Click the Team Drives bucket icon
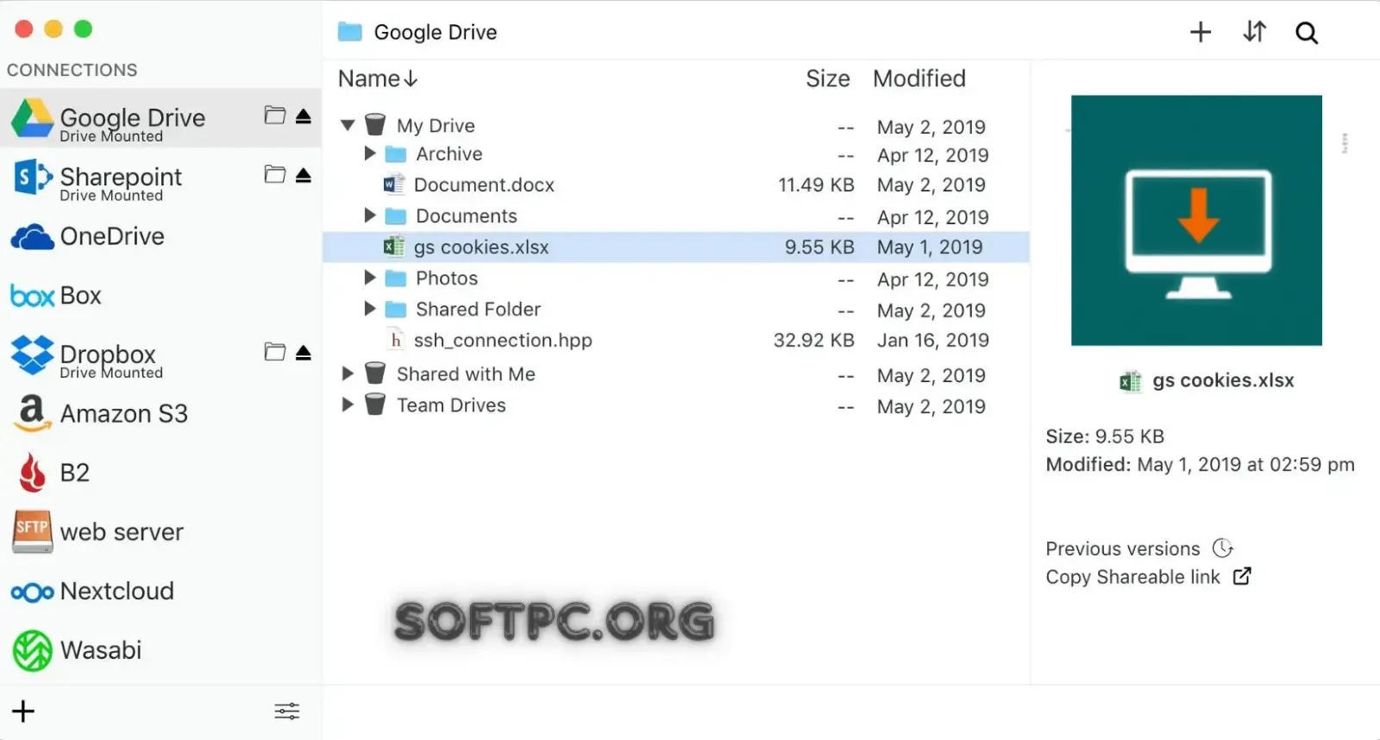This screenshot has height=740, width=1380. point(375,404)
